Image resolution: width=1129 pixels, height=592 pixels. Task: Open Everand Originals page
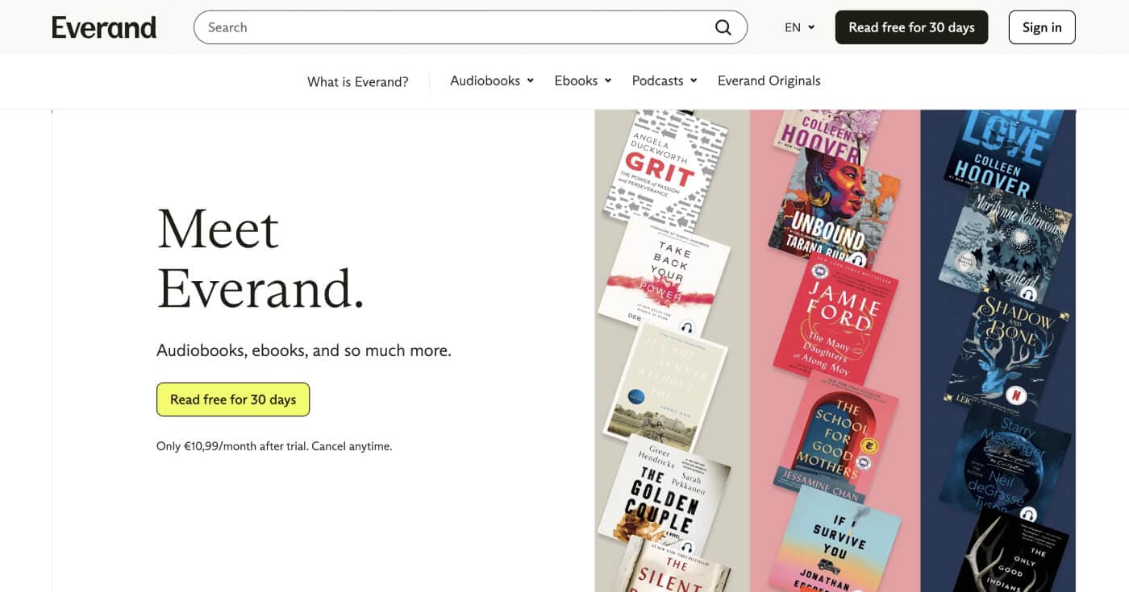(x=769, y=81)
